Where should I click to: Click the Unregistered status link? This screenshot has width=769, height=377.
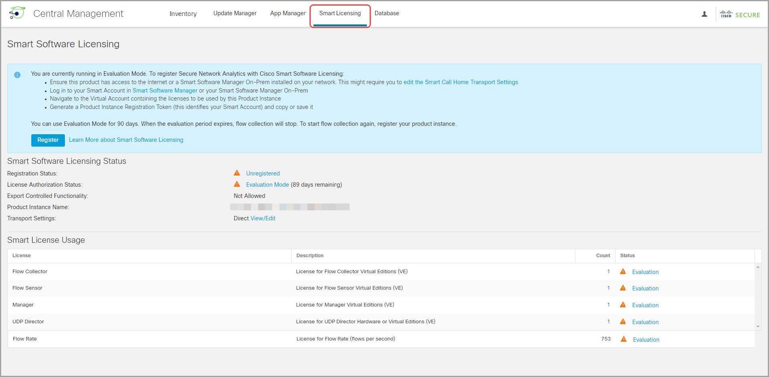coord(263,173)
